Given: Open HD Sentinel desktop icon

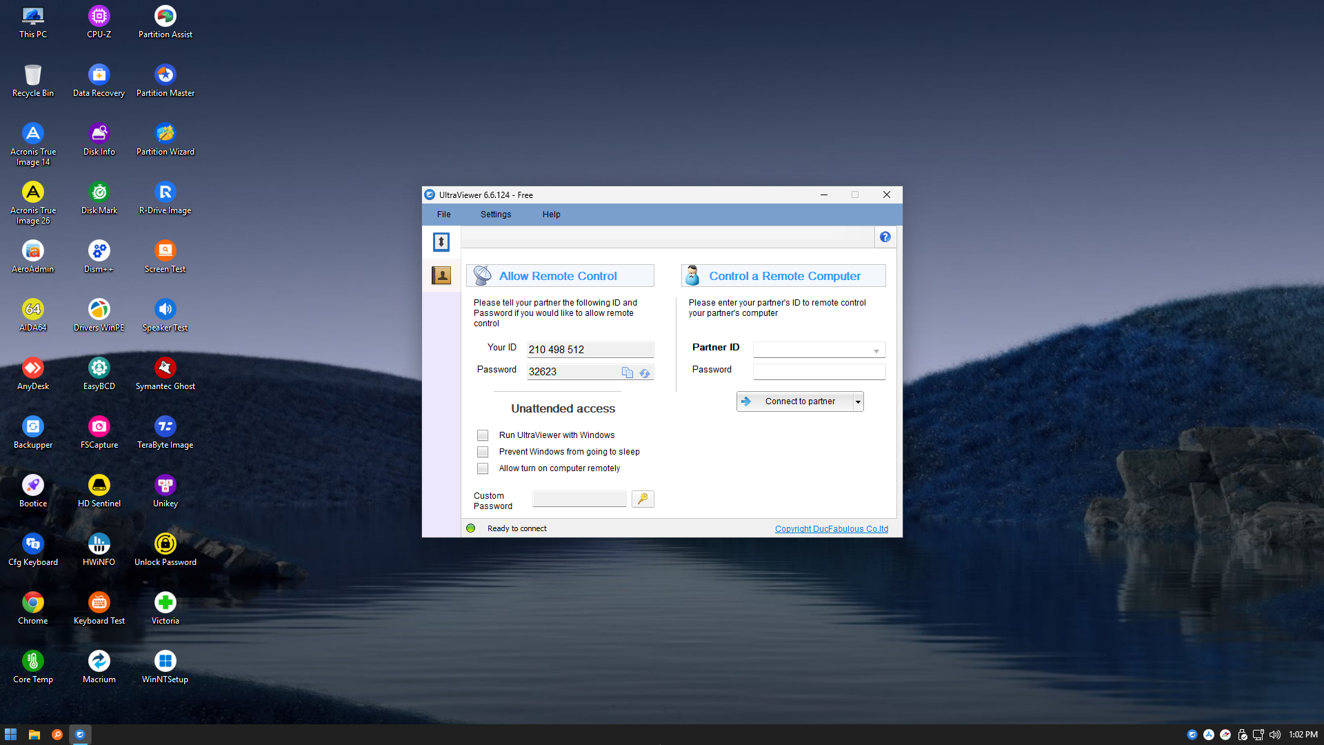Looking at the screenshot, I should (x=99, y=491).
